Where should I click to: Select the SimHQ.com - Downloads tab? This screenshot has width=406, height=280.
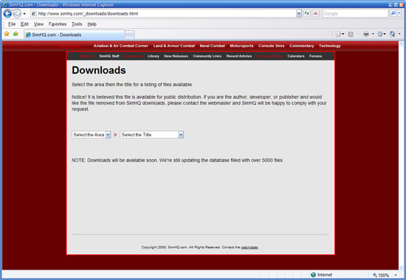point(74,35)
